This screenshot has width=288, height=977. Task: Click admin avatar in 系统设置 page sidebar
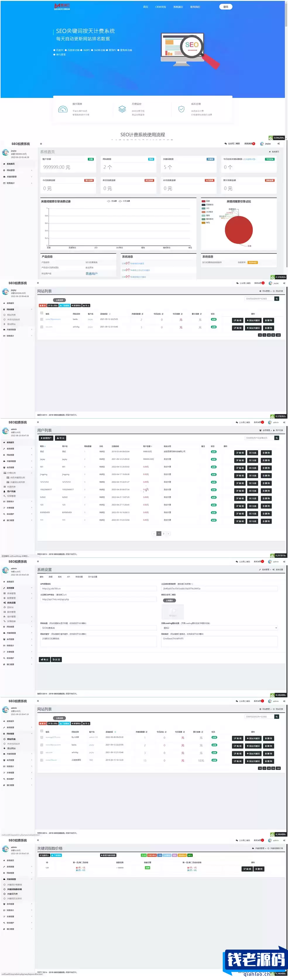tap(5, 570)
